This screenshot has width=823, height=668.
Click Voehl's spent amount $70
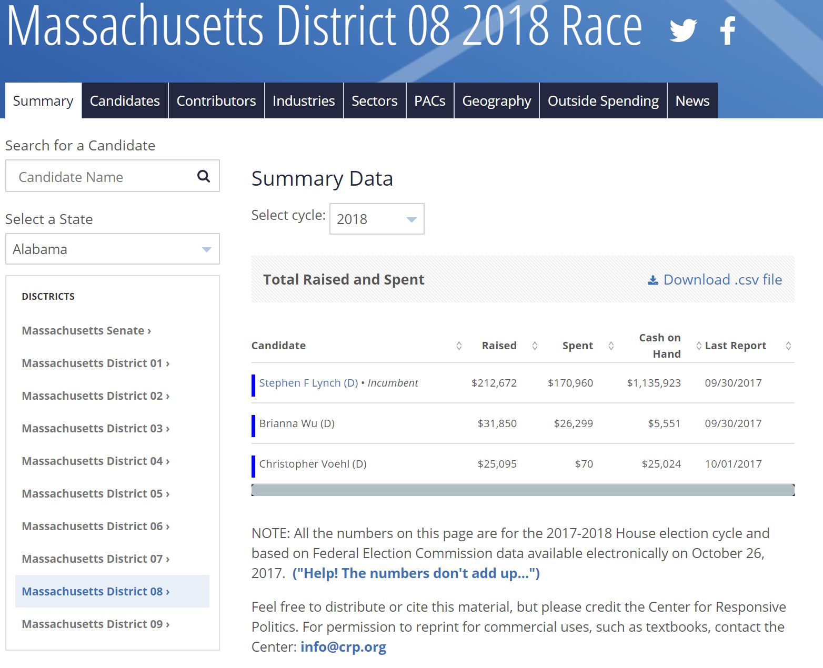(584, 464)
